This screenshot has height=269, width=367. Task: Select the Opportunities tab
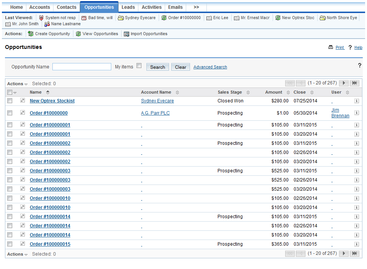pos(99,7)
